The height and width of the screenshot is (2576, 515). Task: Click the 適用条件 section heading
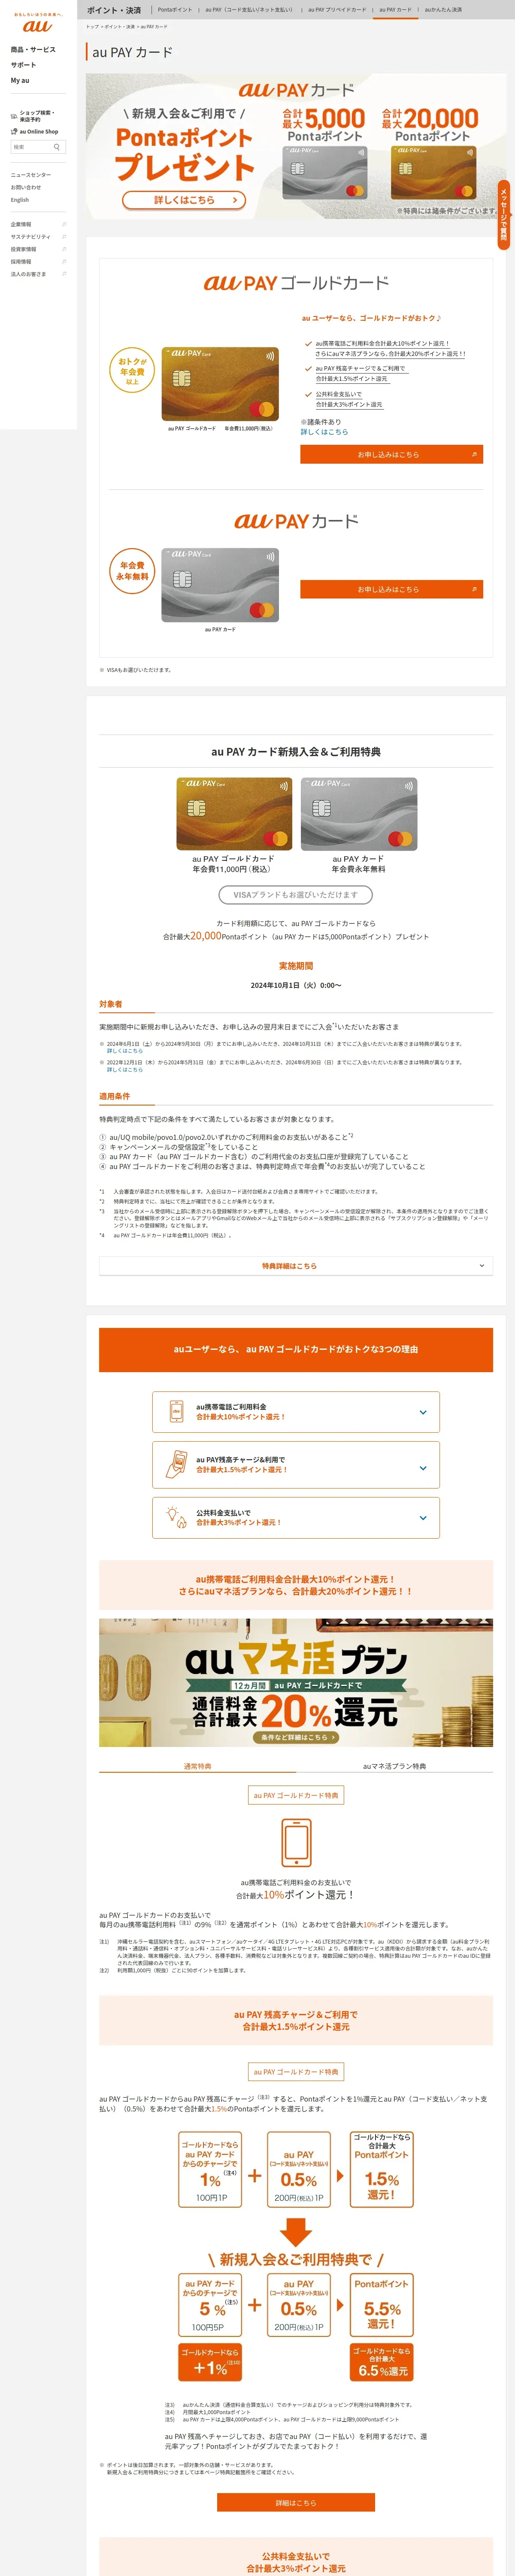114,1096
